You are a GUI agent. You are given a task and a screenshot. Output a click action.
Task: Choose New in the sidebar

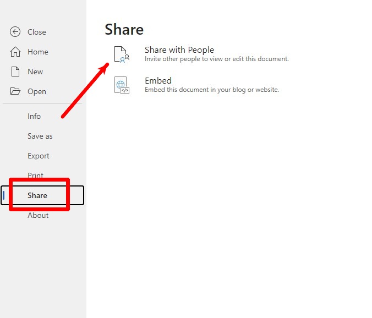[x=35, y=72]
